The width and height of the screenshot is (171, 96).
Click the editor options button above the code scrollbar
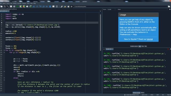click(100, 11)
